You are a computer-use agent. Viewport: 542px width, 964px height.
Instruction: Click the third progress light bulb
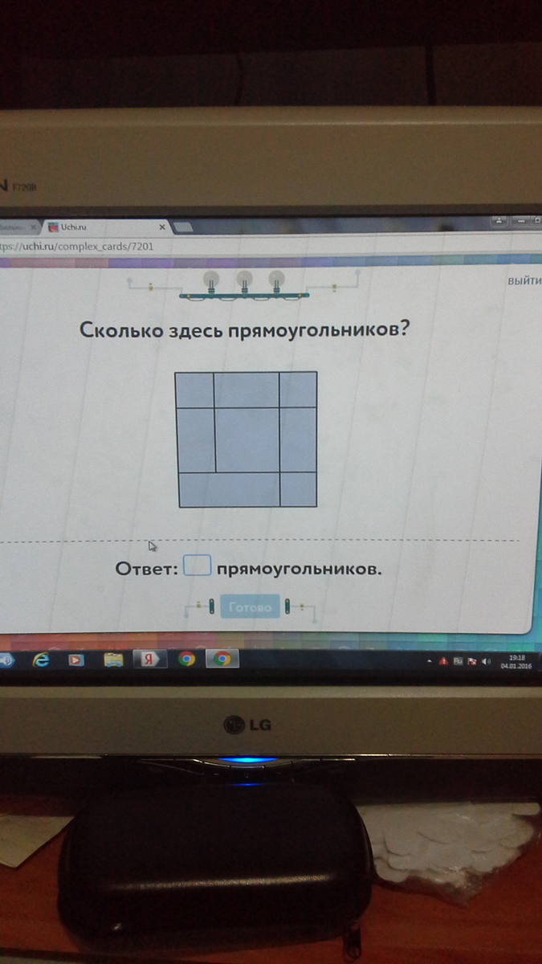pyautogui.click(x=277, y=281)
